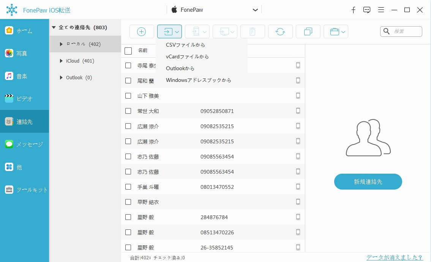
Task: Open the feedback chat bubble icon
Action: 367,10
